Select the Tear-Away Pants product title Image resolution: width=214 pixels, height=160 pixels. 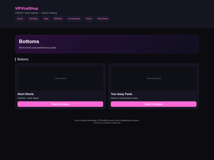pyautogui.click(x=122, y=94)
